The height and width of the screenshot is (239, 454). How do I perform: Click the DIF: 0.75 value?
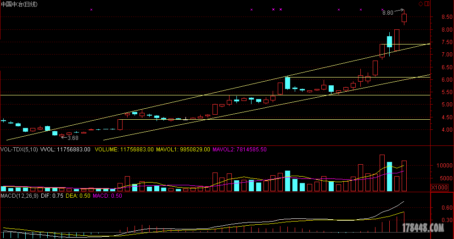pos(52,196)
